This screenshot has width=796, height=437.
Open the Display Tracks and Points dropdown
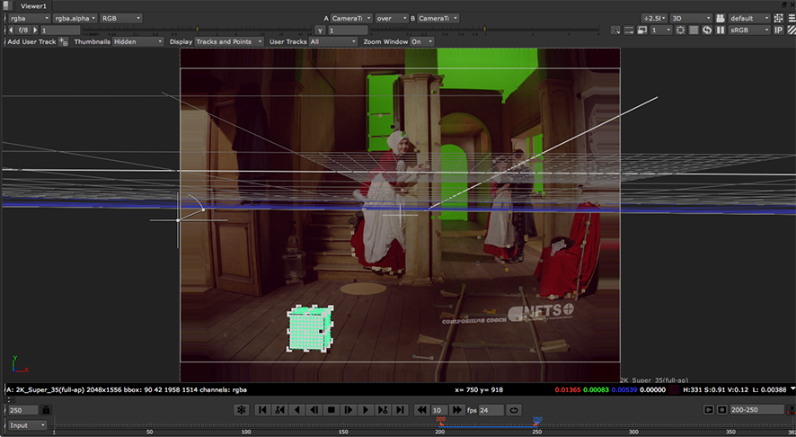click(x=229, y=41)
